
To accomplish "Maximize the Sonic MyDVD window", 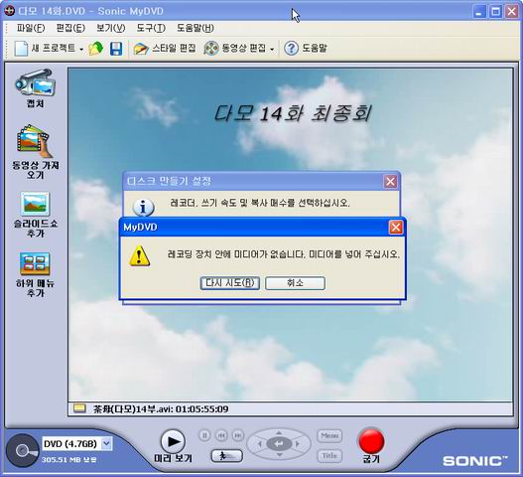I will point(495,12).
